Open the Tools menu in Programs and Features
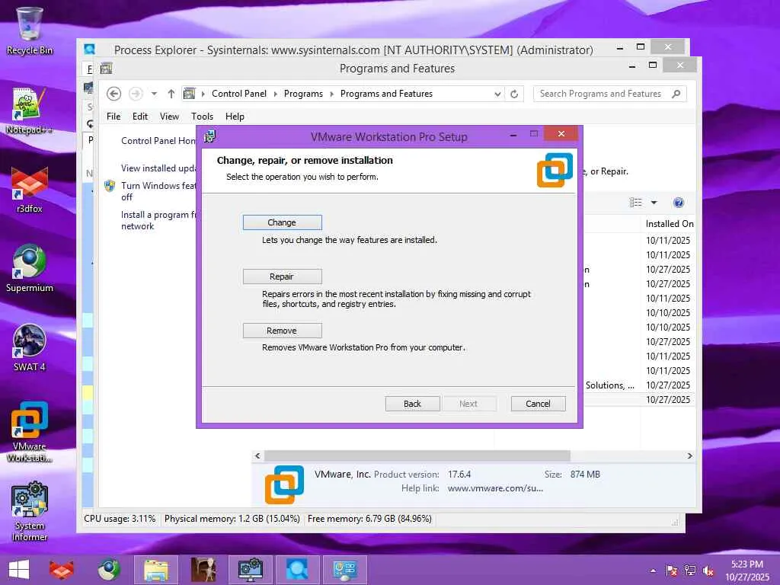Image resolution: width=780 pixels, height=585 pixels. pyautogui.click(x=202, y=117)
